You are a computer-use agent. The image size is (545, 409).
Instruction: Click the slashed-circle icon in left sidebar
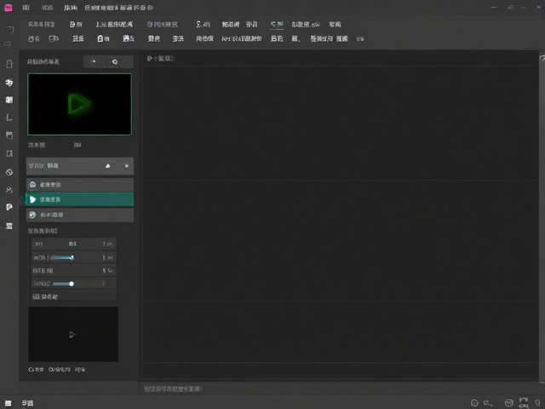(x=9, y=172)
